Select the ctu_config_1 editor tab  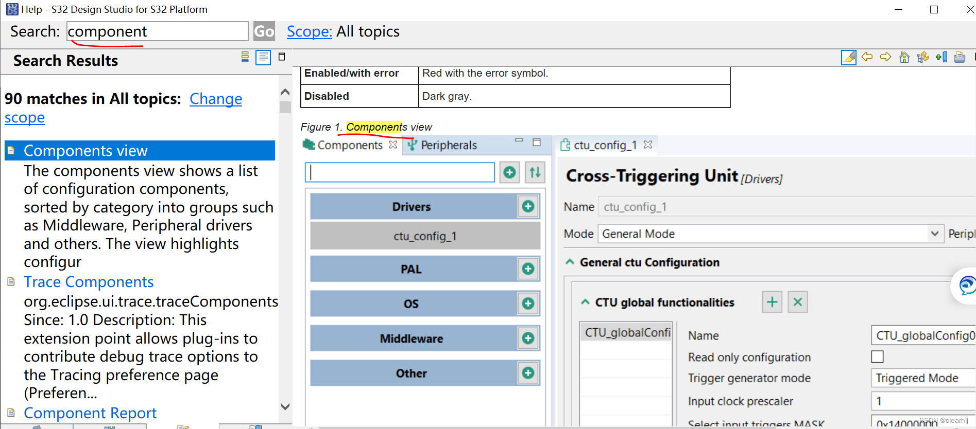(x=605, y=145)
